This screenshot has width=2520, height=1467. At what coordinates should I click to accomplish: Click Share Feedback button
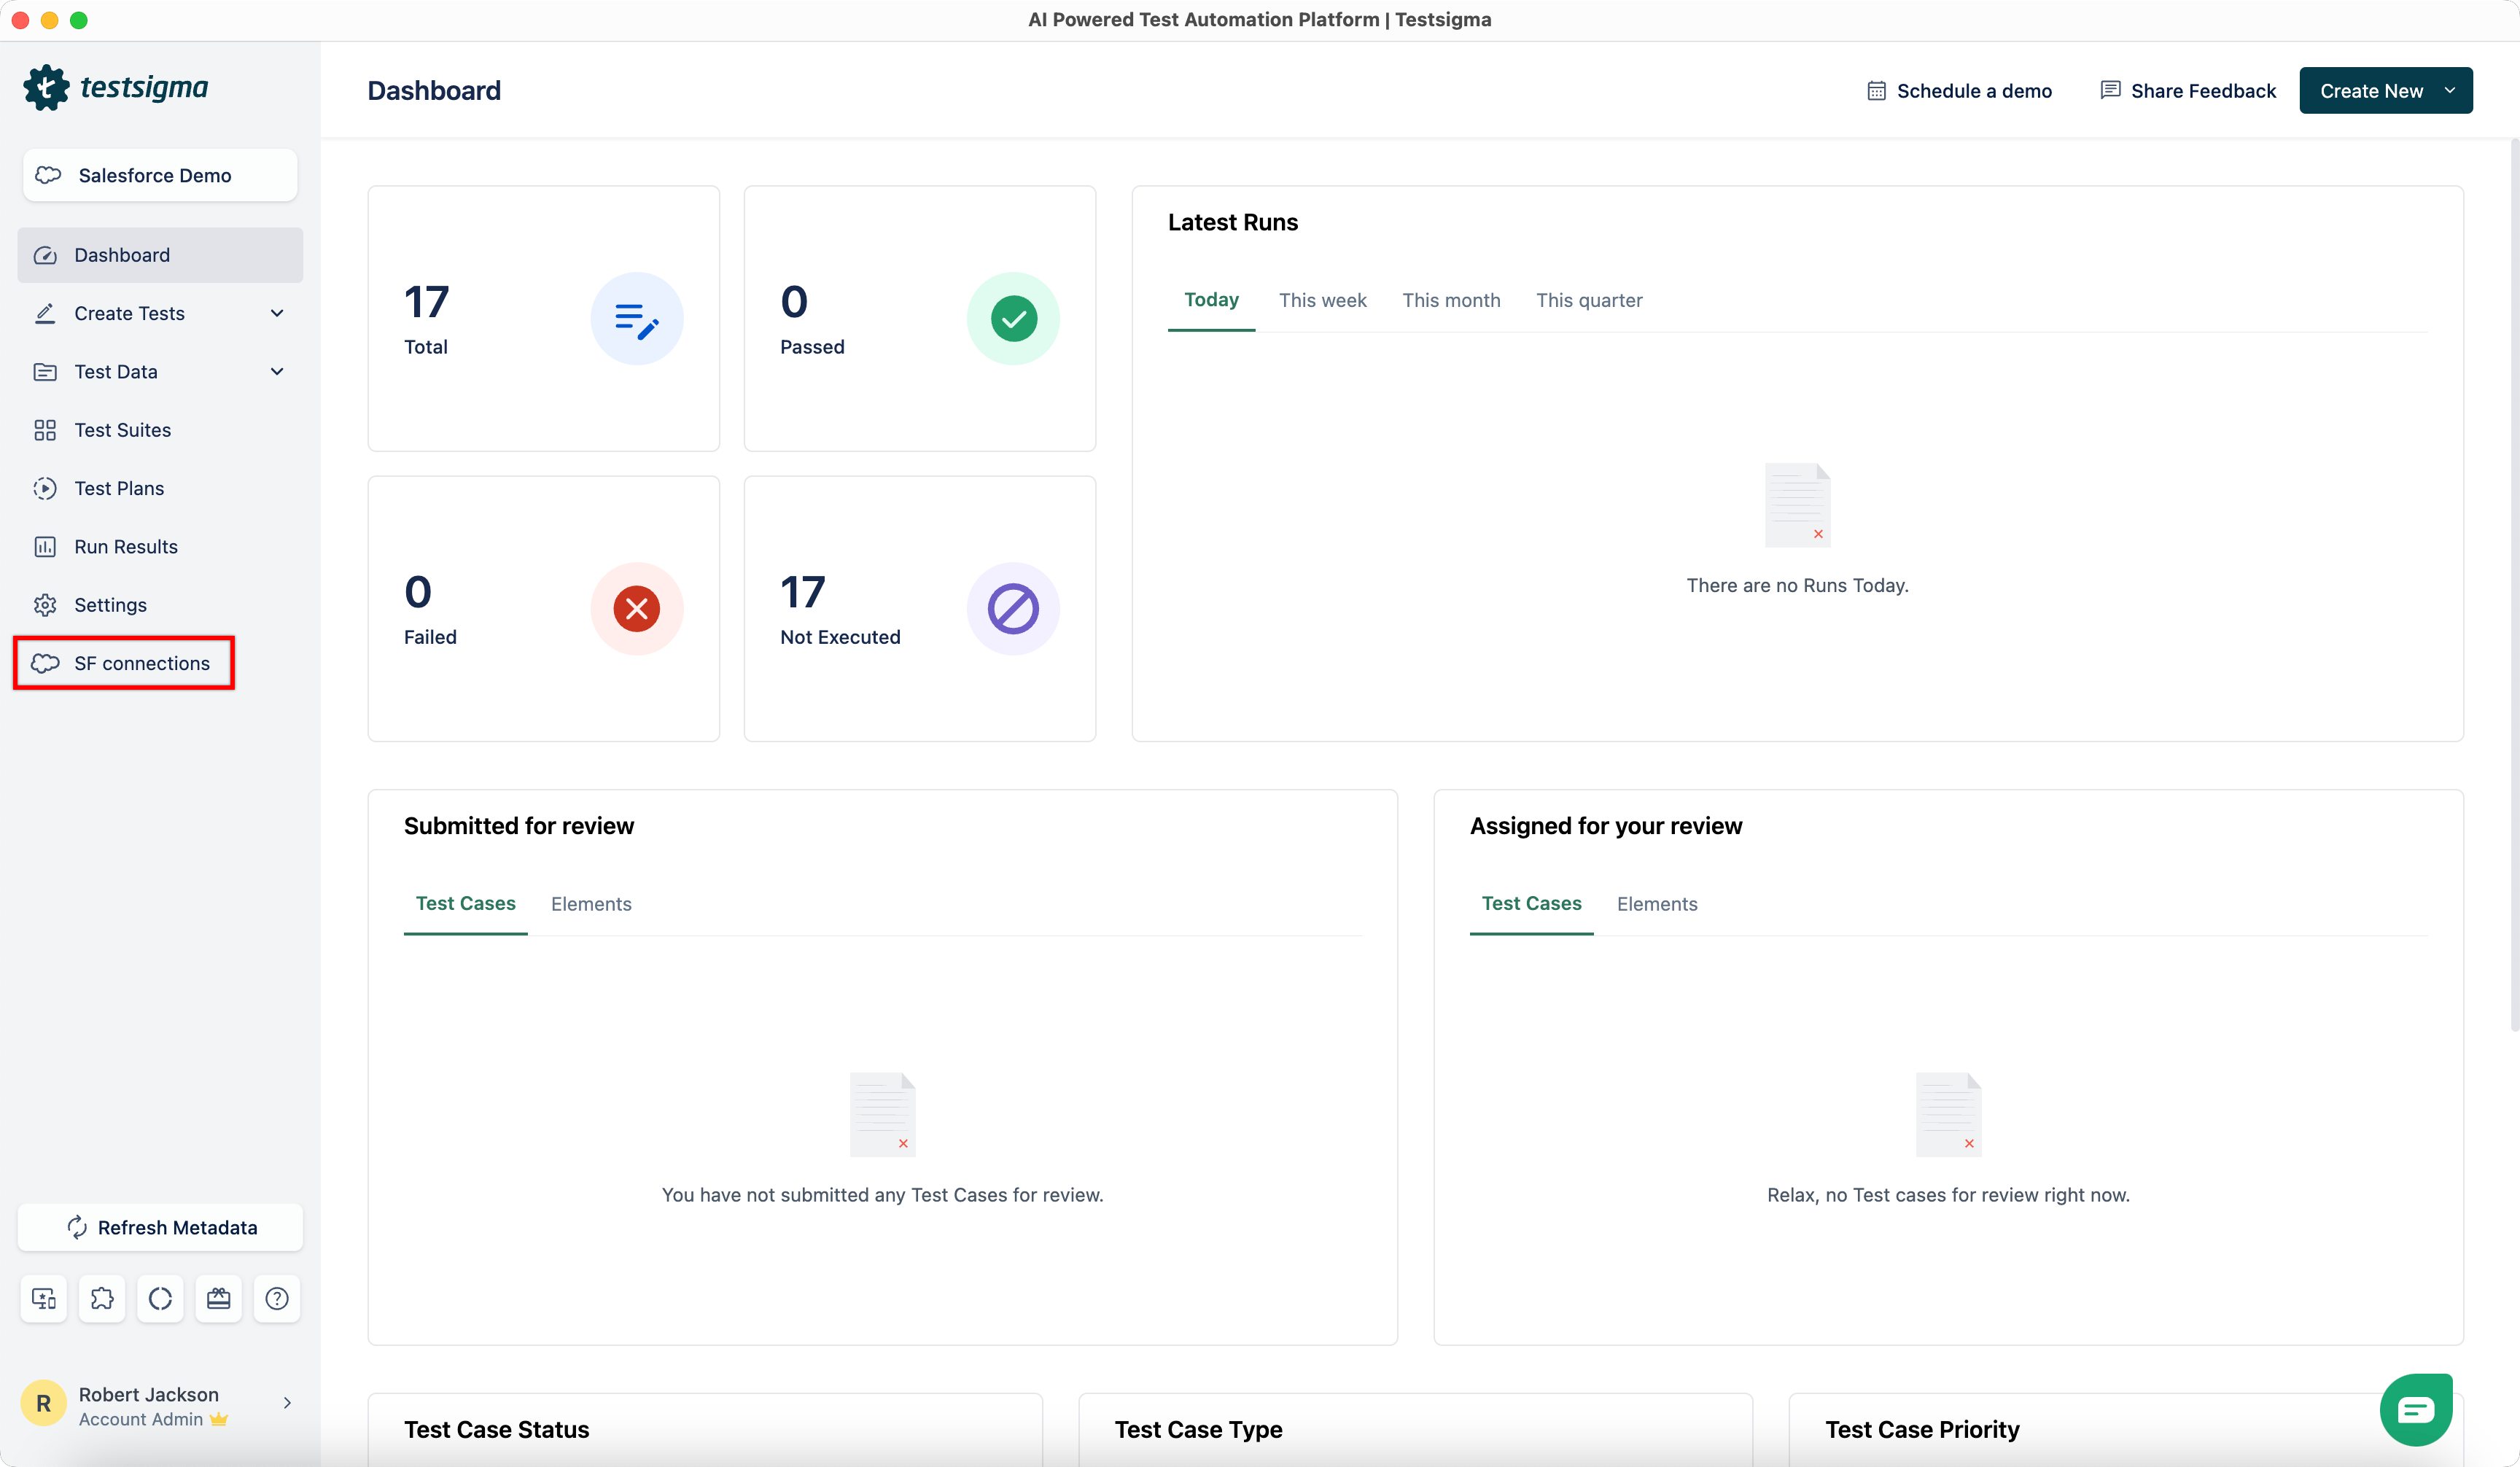point(2188,91)
